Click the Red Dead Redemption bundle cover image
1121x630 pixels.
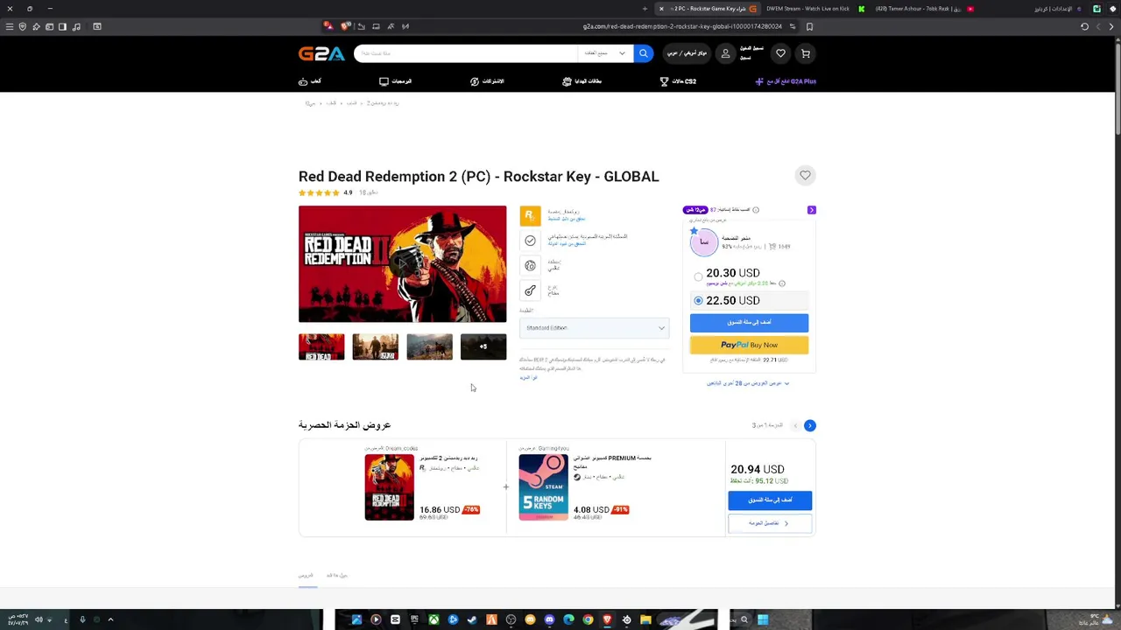pos(389,487)
